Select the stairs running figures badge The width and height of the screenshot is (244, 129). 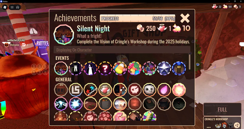click(x=90, y=90)
